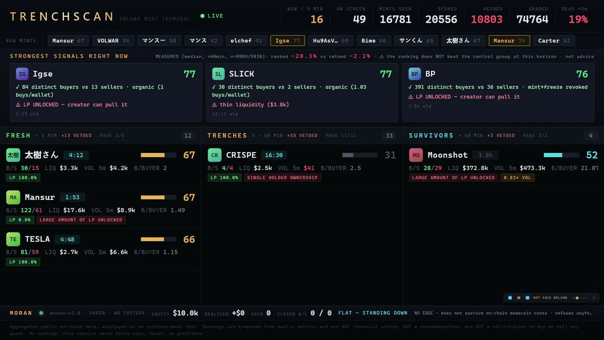
Task: Select Bime 66 new mint chip
Action: [374, 41]
